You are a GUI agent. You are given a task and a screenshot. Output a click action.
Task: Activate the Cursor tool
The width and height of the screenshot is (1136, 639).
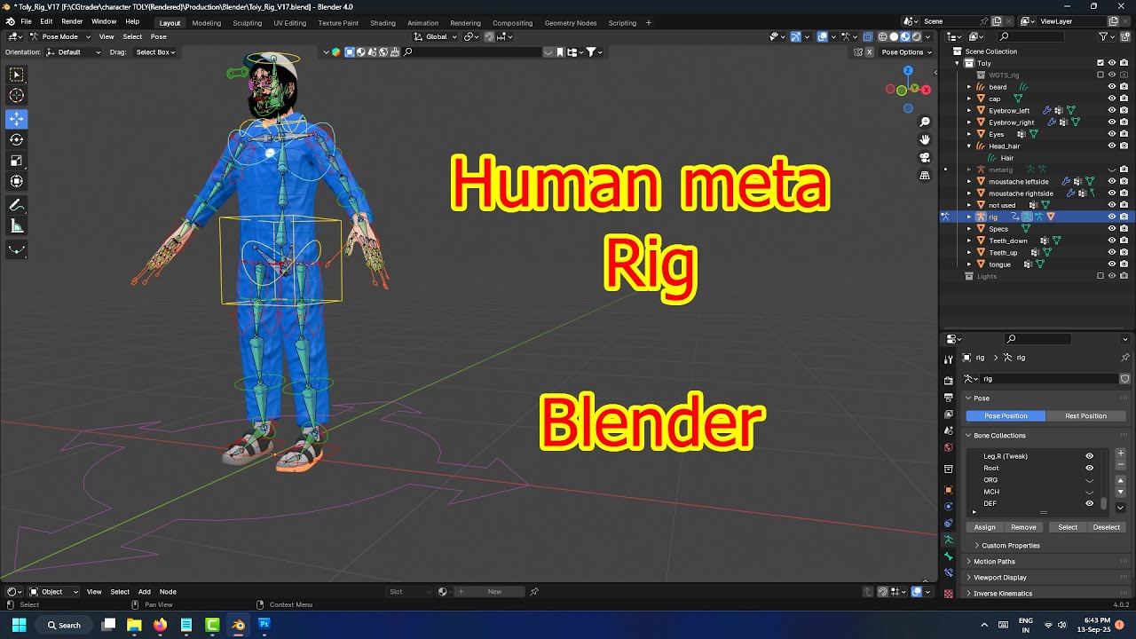click(x=17, y=96)
